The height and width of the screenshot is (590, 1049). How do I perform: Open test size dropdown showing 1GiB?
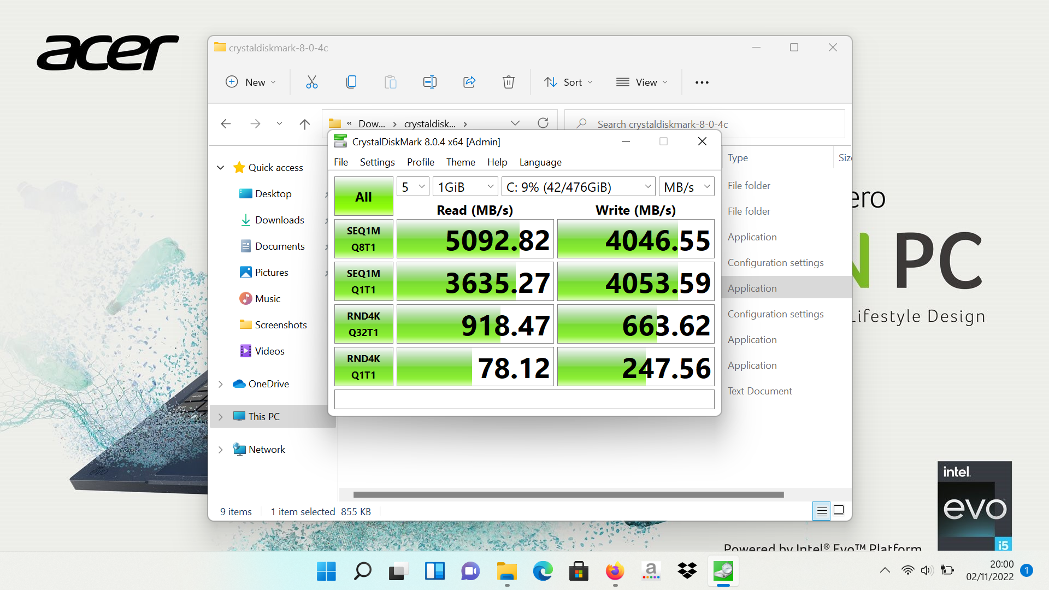pos(465,187)
